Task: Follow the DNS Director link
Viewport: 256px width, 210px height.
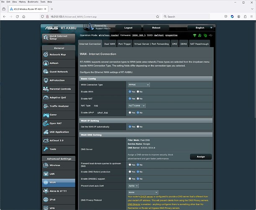Action: coord(134,204)
